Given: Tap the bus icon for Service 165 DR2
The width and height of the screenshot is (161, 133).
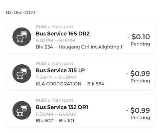Looking at the screenshot, I should [22, 37].
